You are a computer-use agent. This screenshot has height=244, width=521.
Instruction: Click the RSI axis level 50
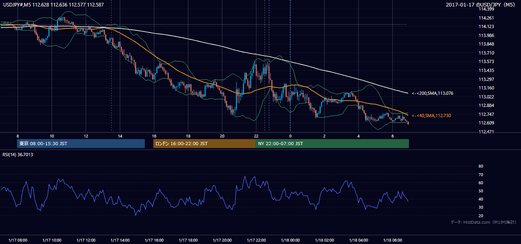coord(481,191)
